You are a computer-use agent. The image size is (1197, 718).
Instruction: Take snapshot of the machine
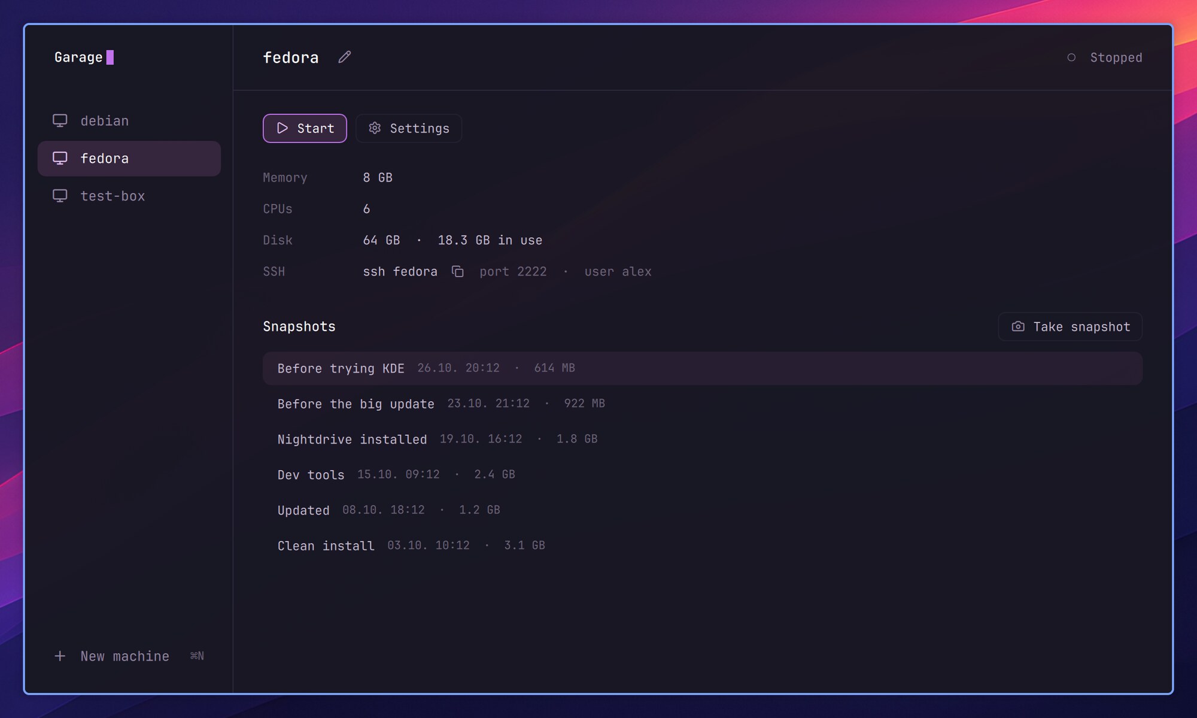coord(1070,326)
